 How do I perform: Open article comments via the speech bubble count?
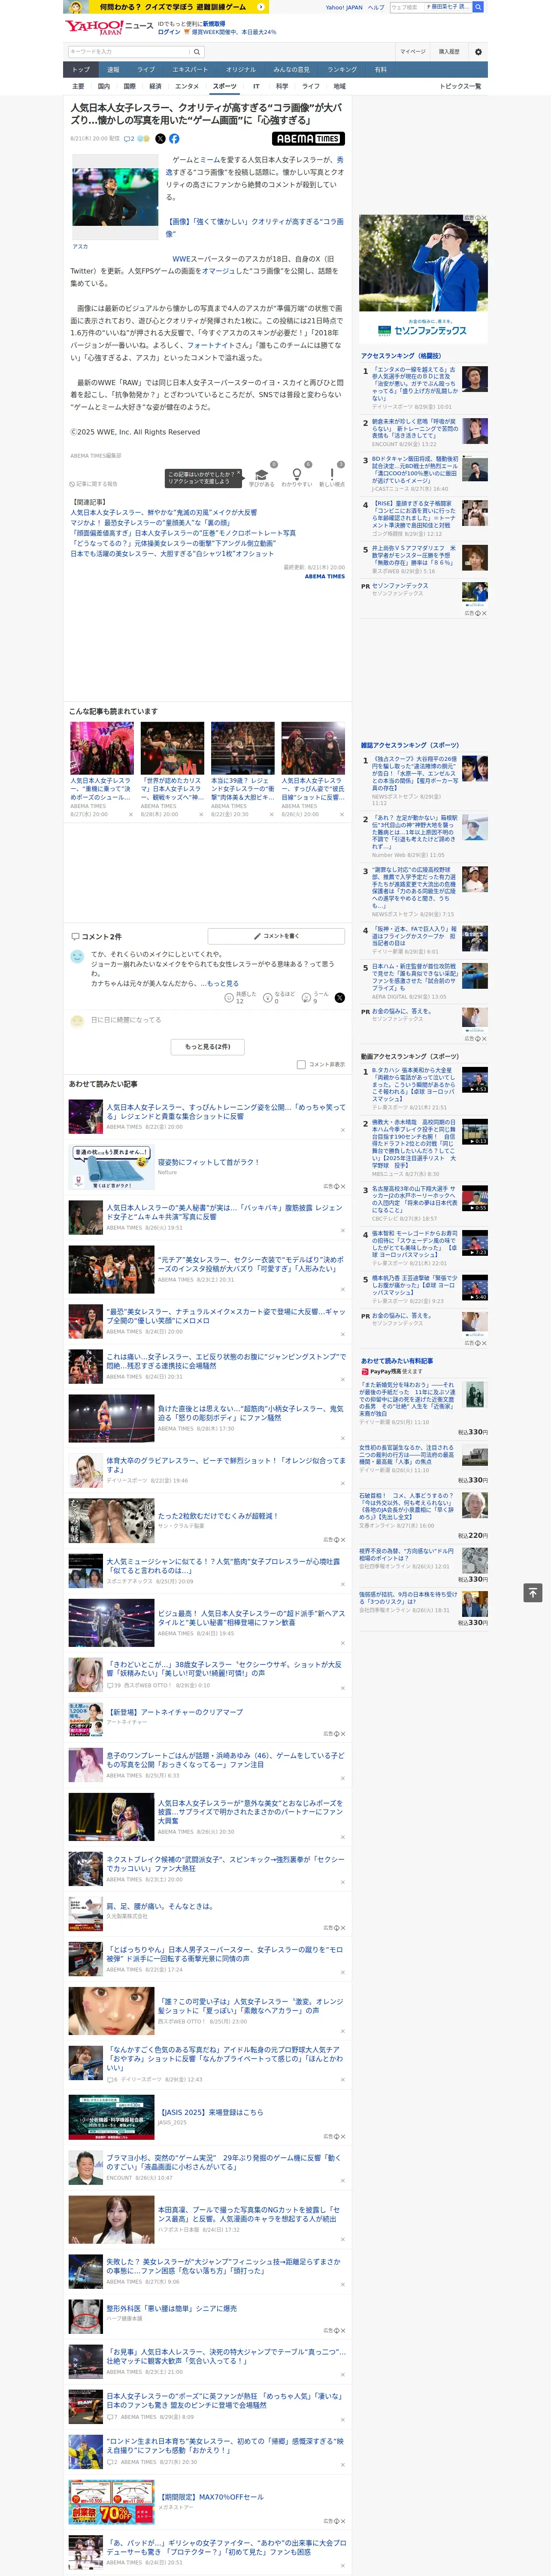129,139
